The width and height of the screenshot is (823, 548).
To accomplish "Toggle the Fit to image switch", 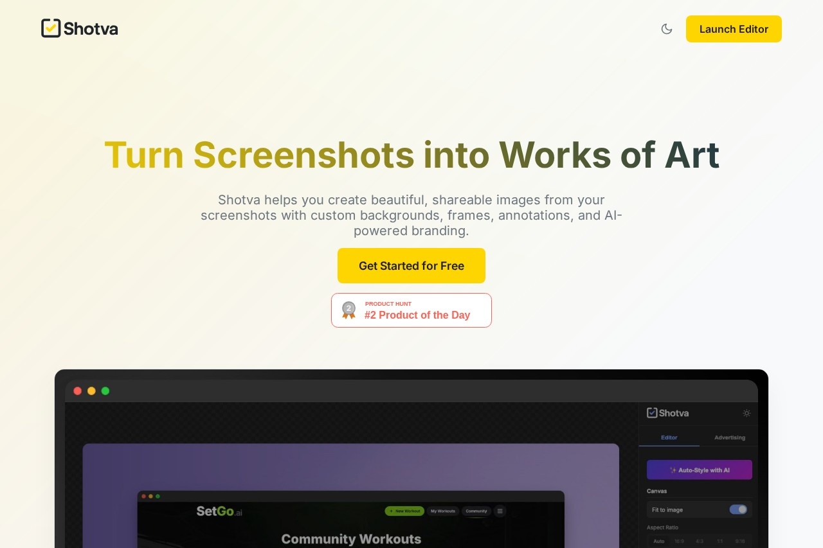I will point(737,509).
